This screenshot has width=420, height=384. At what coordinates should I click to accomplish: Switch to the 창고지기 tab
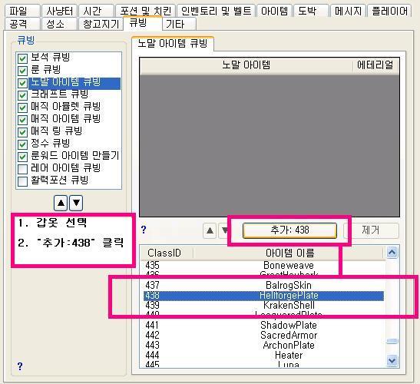[101, 24]
